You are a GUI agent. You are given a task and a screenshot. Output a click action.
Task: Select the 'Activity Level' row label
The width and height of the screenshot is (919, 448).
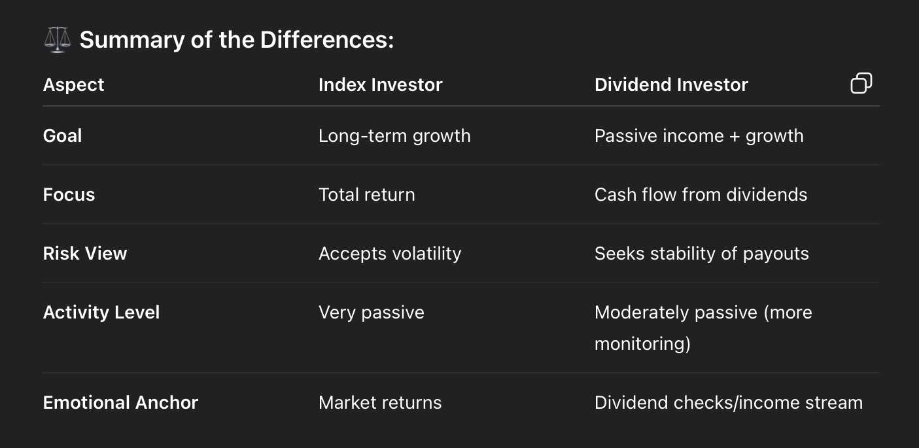pos(101,313)
